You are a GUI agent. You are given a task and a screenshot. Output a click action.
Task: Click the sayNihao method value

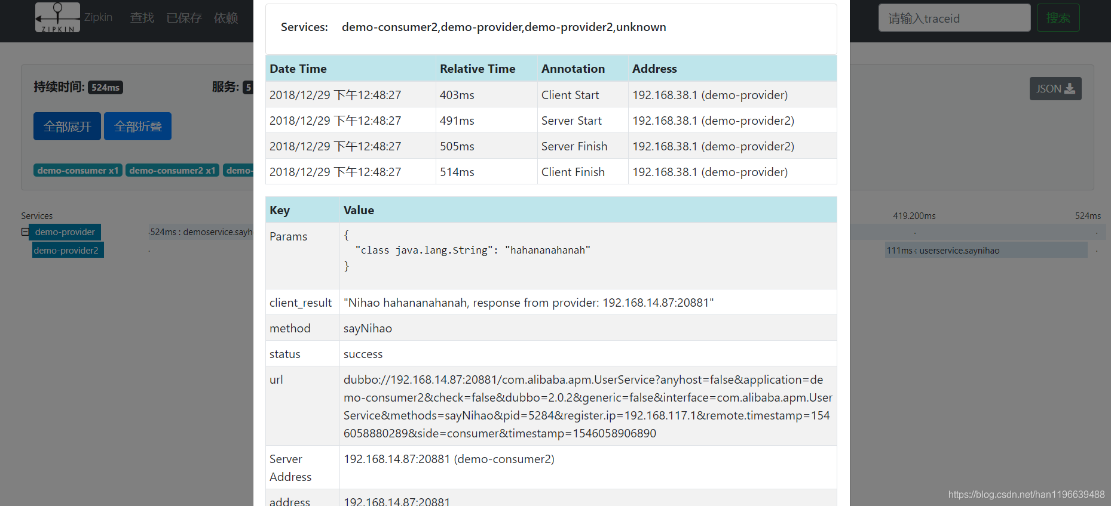coord(368,328)
